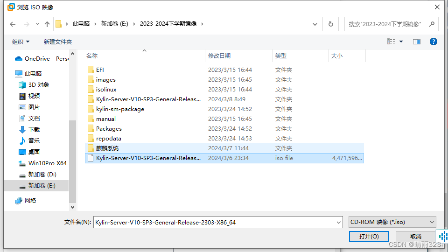Open 视频 folder in sidebar
Image resolution: width=448 pixels, height=252 pixels.
(29, 96)
